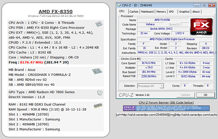Click the RAM stick icon beside RAM row

98,106
